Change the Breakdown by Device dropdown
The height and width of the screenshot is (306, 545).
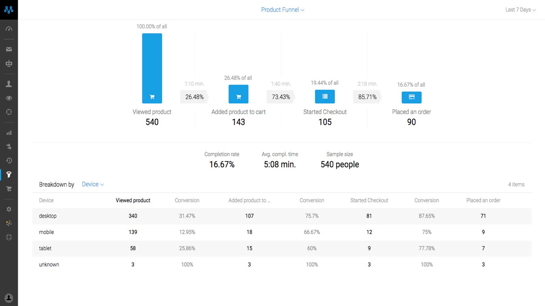point(92,184)
